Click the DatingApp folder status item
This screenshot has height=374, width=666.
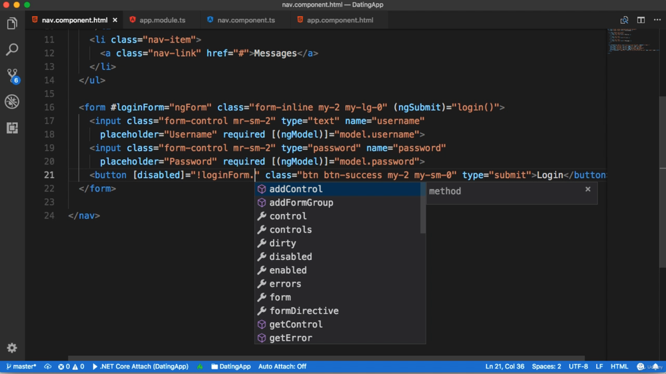[x=230, y=367]
